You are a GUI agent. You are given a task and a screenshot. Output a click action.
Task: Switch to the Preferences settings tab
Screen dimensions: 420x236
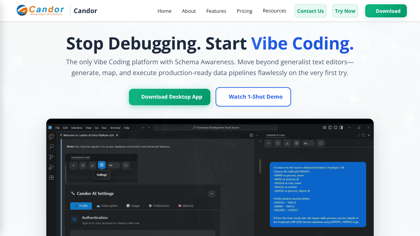(x=159, y=206)
